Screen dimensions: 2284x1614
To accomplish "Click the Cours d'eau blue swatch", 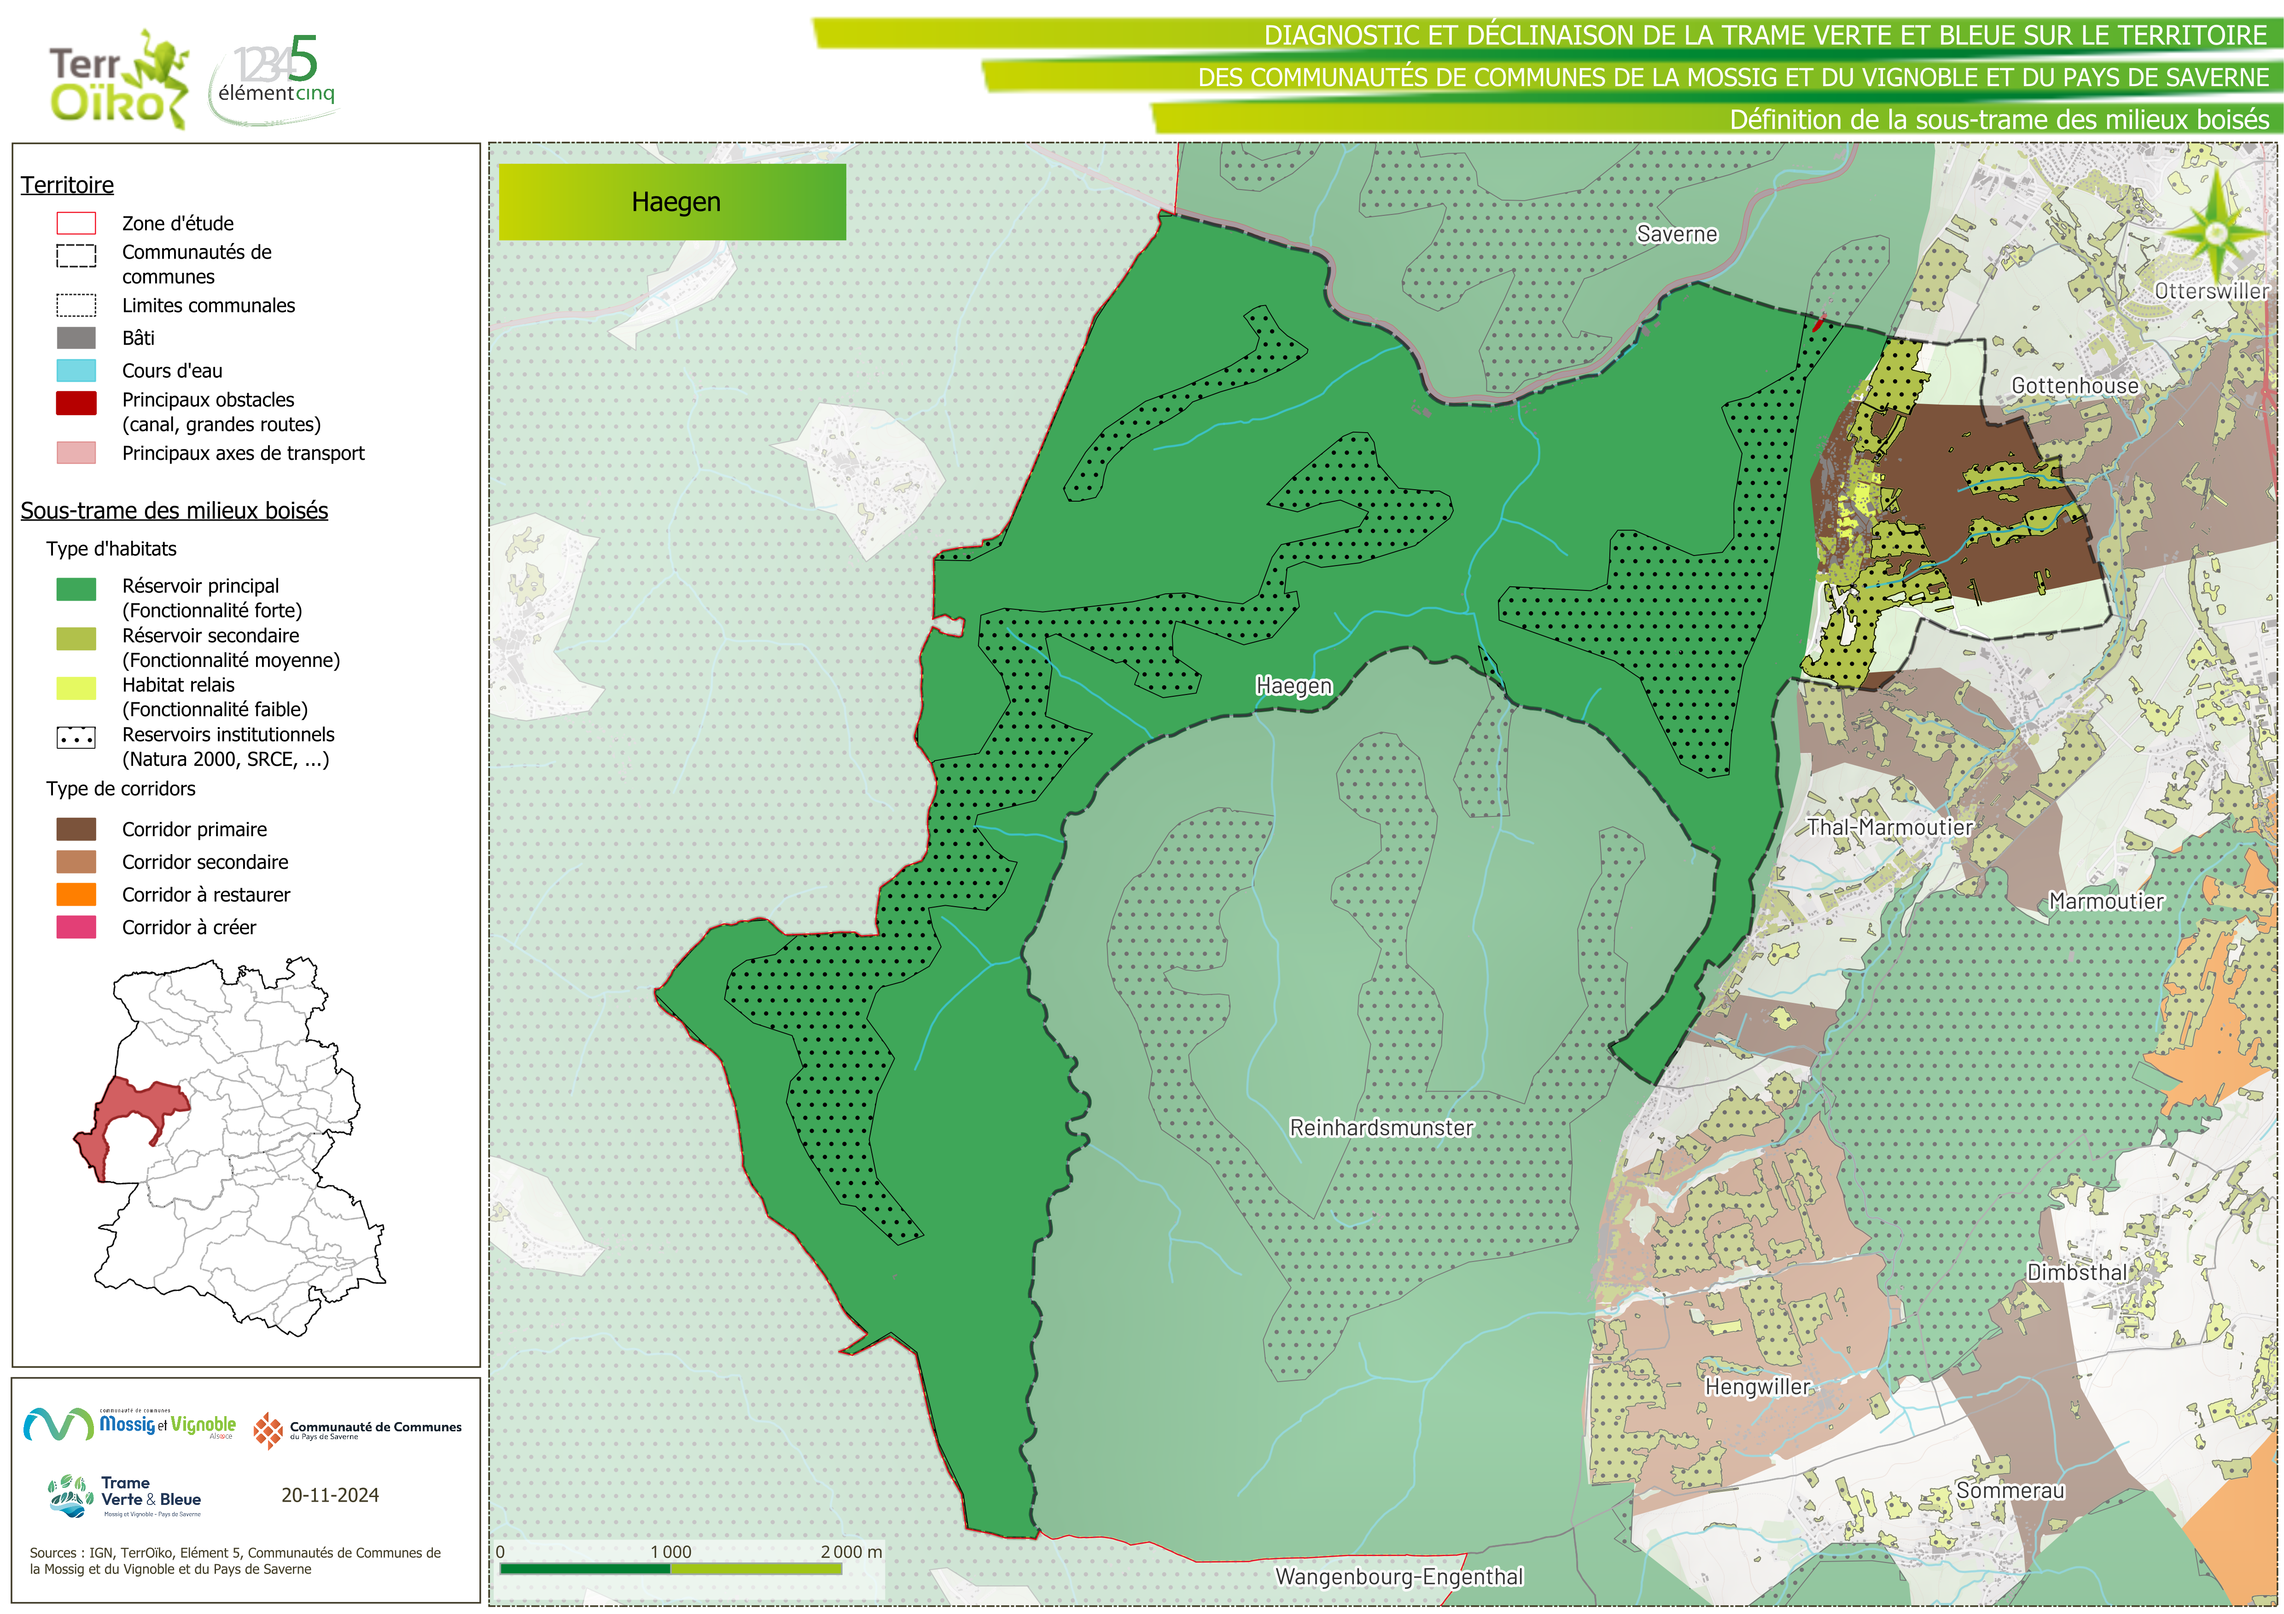I will tap(76, 370).
